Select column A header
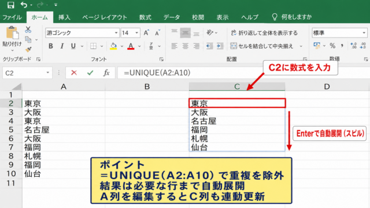The height and width of the screenshot is (208, 370). click(x=64, y=87)
